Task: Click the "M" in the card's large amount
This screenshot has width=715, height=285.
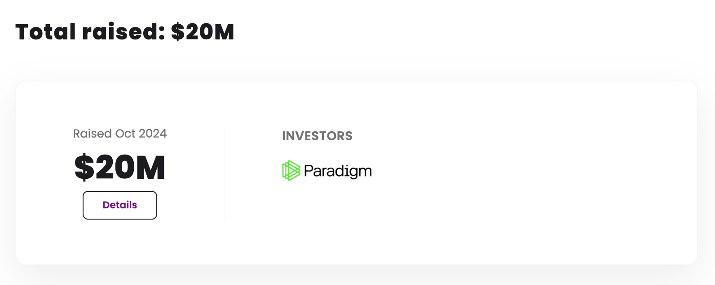Action: [x=150, y=168]
